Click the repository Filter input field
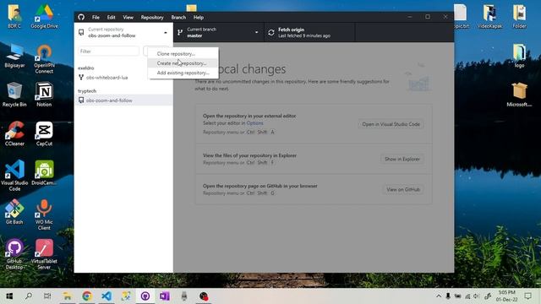541x304 pixels. [x=108, y=52]
